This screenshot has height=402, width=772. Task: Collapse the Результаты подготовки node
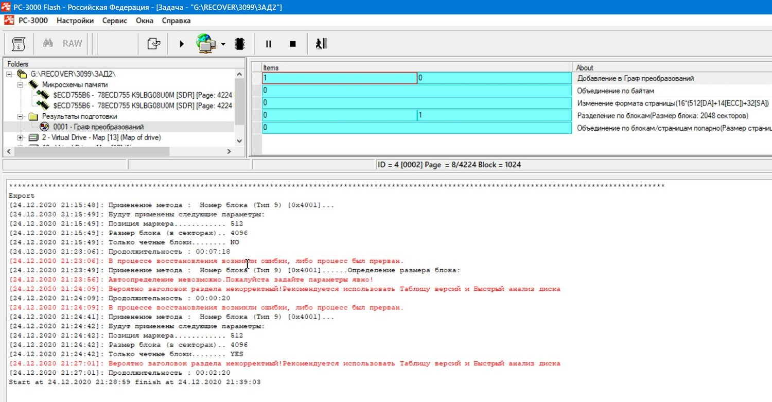[x=20, y=116]
